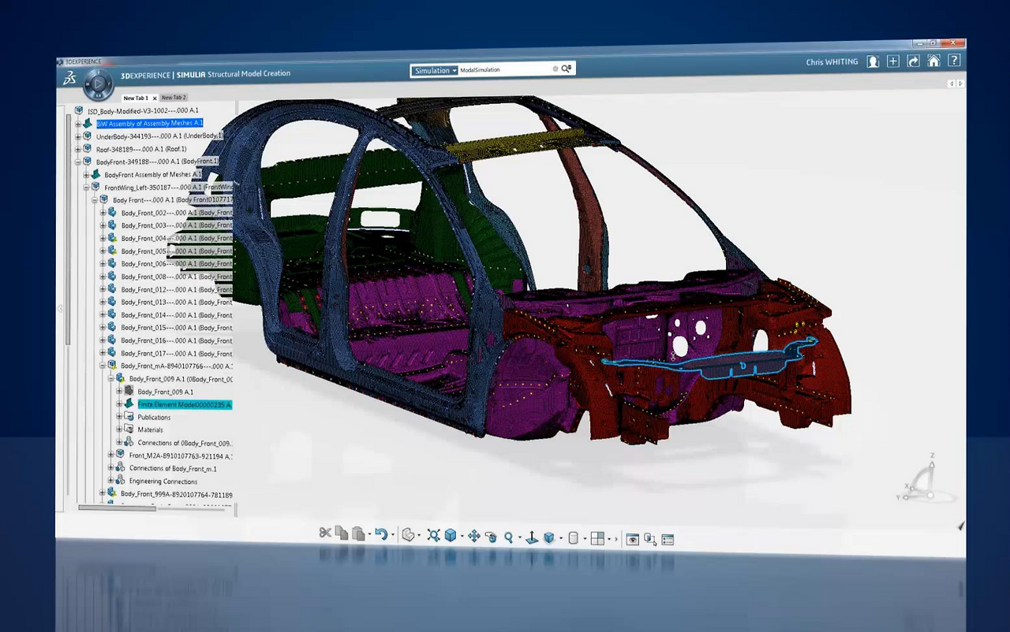Select Engineering Connections tree item
Image resolution: width=1010 pixels, height=632 pixels.
tap(163, 481)
